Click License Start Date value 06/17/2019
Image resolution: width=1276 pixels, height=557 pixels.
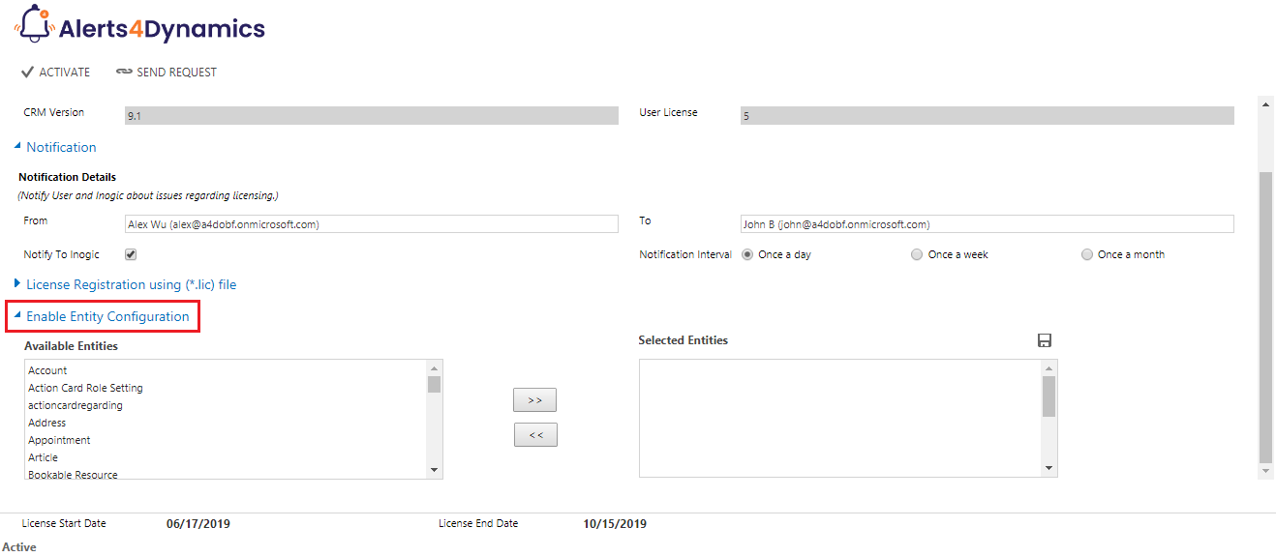198,524
